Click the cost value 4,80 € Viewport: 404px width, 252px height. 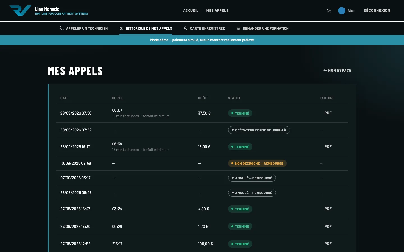(x=204, y=209)
